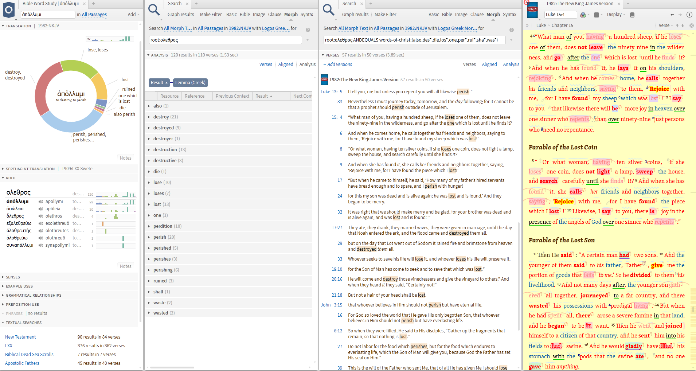Open the Result grouping dropdown

click(159, 83)
